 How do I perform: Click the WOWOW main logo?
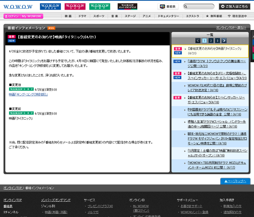tap(18, 7)
